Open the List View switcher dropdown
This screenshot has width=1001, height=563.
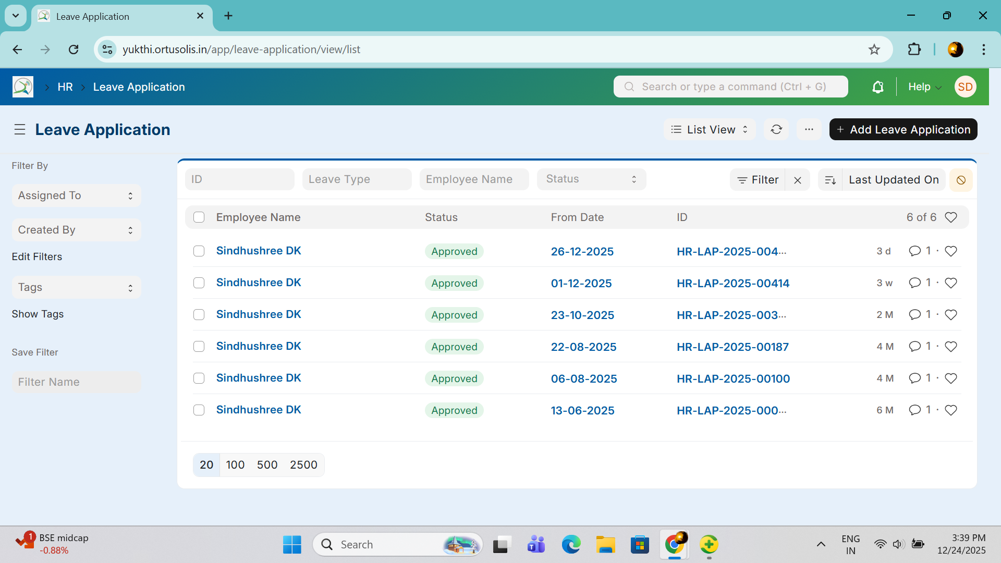point(710,129)
